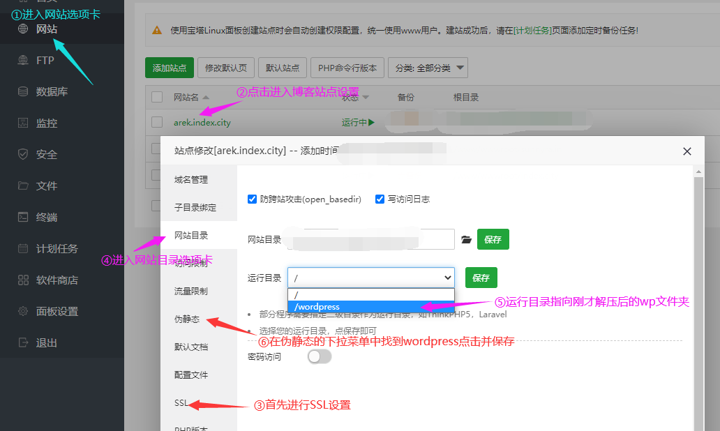
Task: Click the 修改默认页 button
Action: (226, 68)
